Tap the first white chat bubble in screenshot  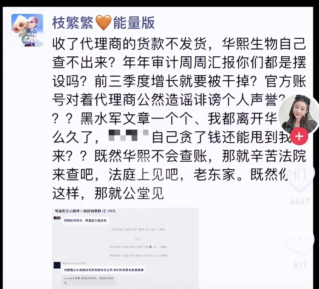tap(86, 221)
